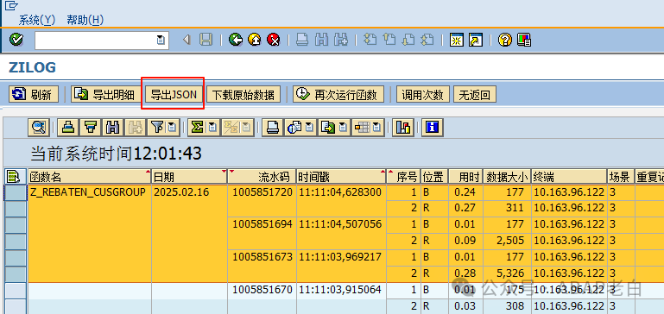Image resolution: width=664 pixels, height=314 pixels.
Task: Click the Create Shortcut icon
Action: (x=476, y=40)
